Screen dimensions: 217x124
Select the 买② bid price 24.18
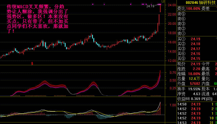[x=196, y=44]
